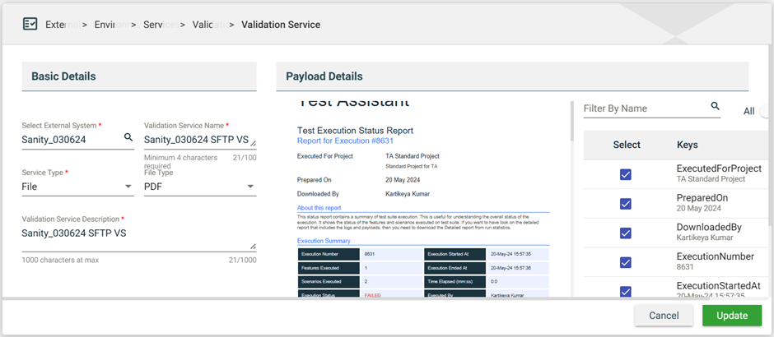Open the Service Type dropdown

tap(77, 187)
